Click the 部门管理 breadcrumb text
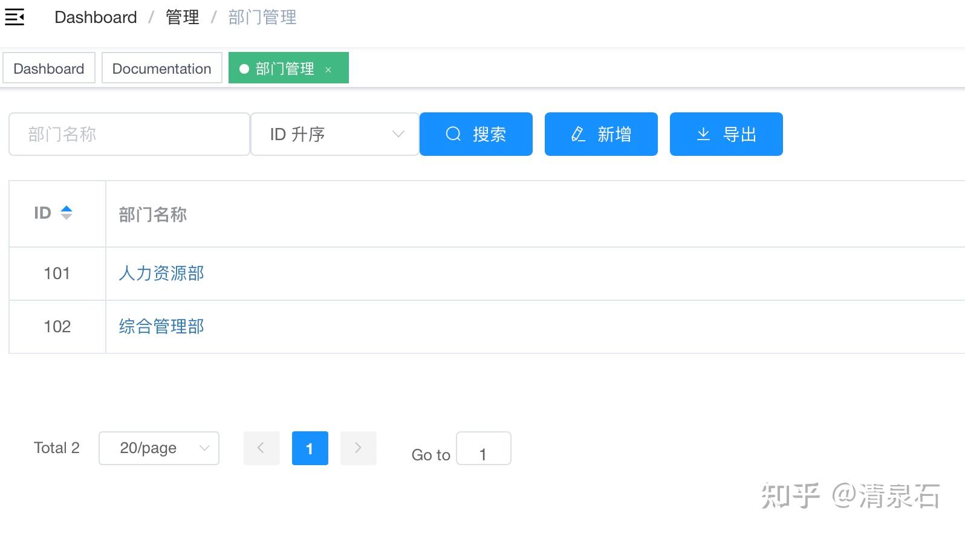Image resolution: width=965 pixels, height=534 pixels. [x=262, y=17]
